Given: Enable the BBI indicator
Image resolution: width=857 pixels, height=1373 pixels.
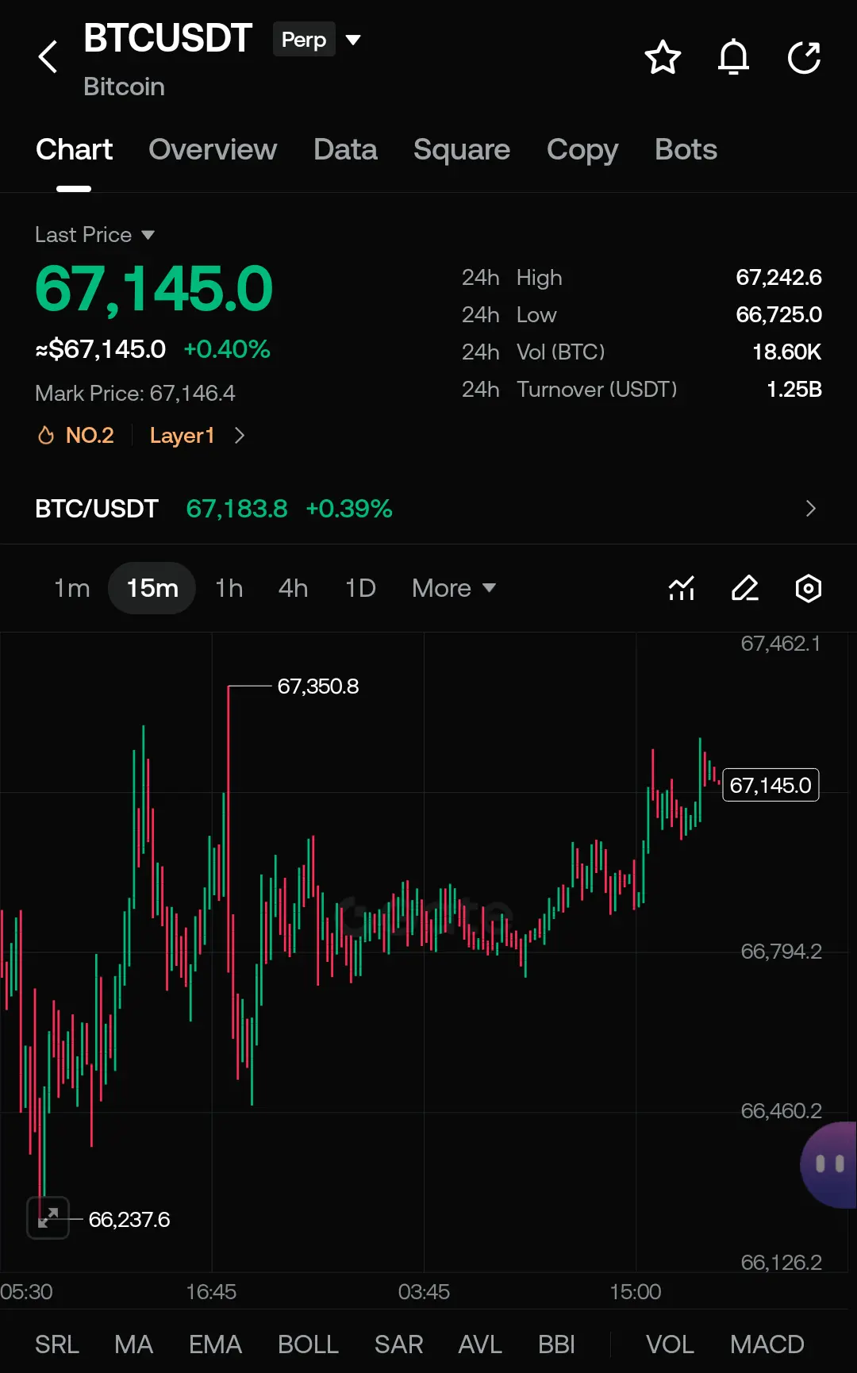Looking at the screenshot, I should click(x=556, y=1344).
